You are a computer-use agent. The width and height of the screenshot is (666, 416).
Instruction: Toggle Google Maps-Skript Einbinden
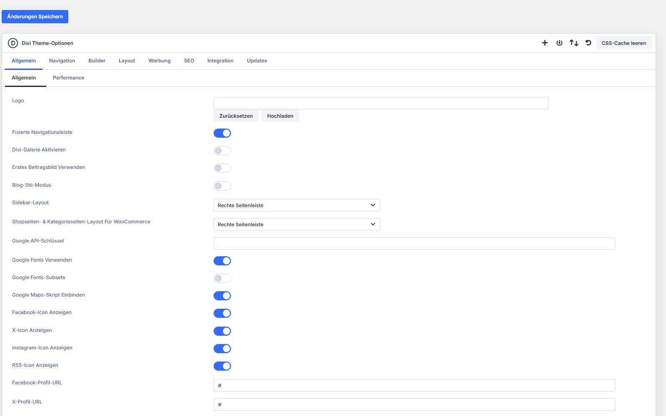pos(222,296)
